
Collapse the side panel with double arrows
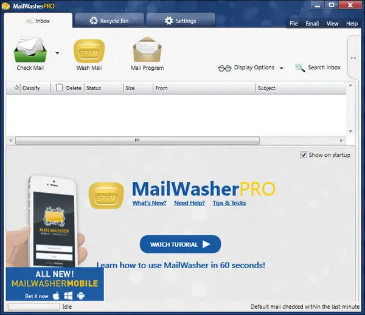click(353, 58)
